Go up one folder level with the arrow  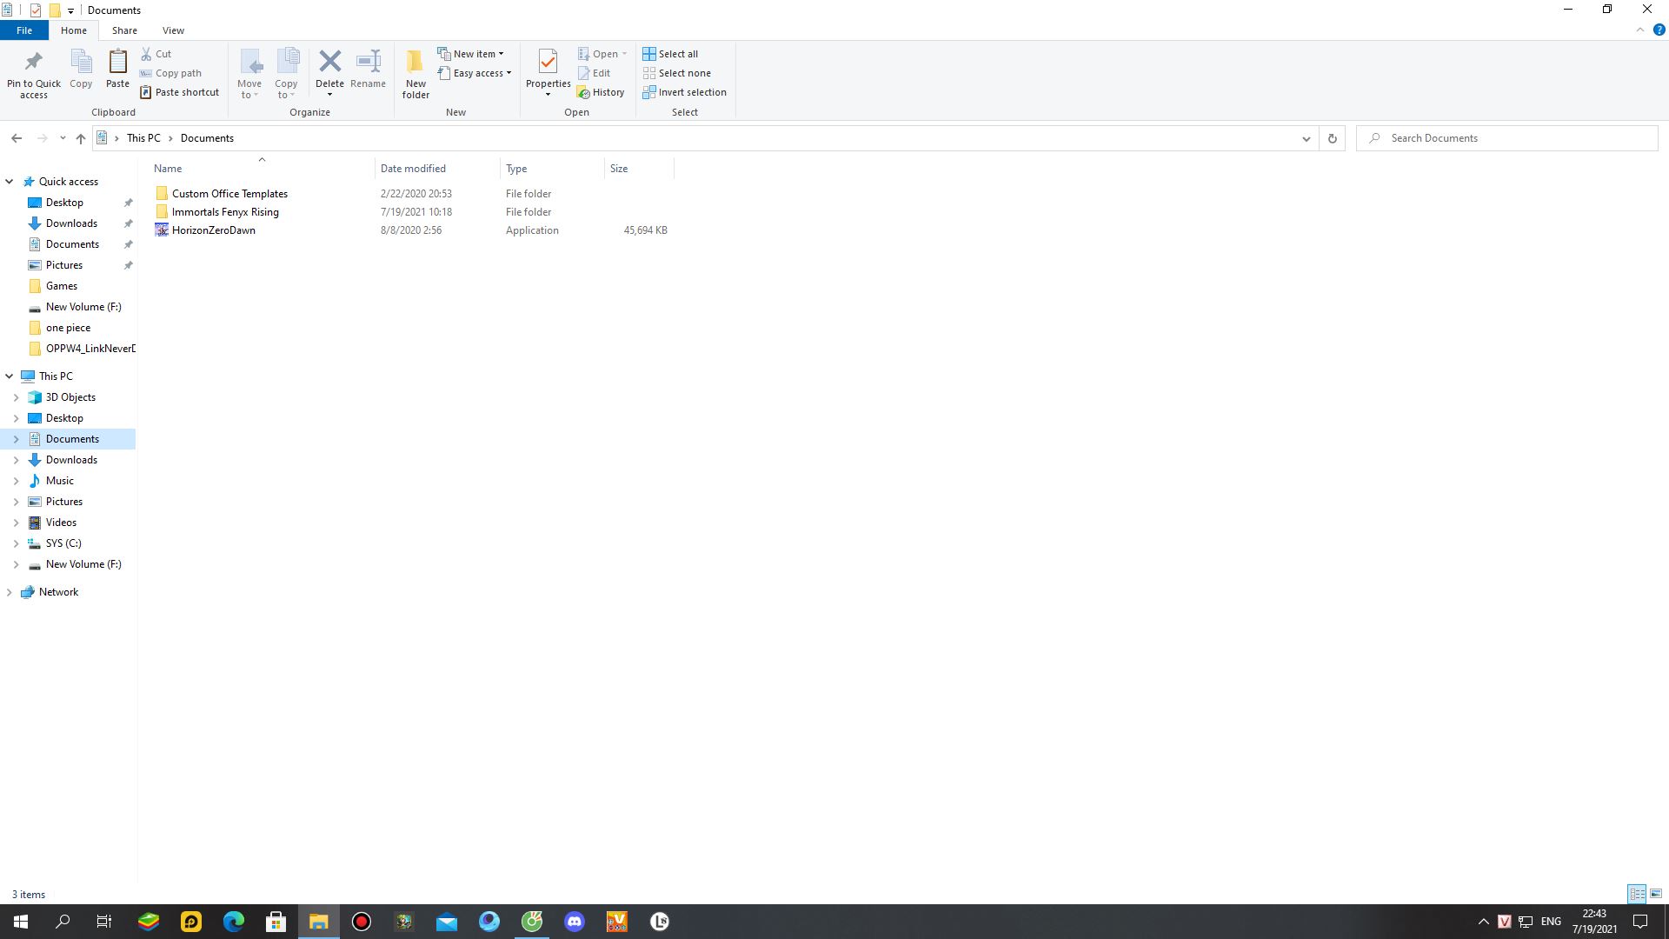click(81, 138)
